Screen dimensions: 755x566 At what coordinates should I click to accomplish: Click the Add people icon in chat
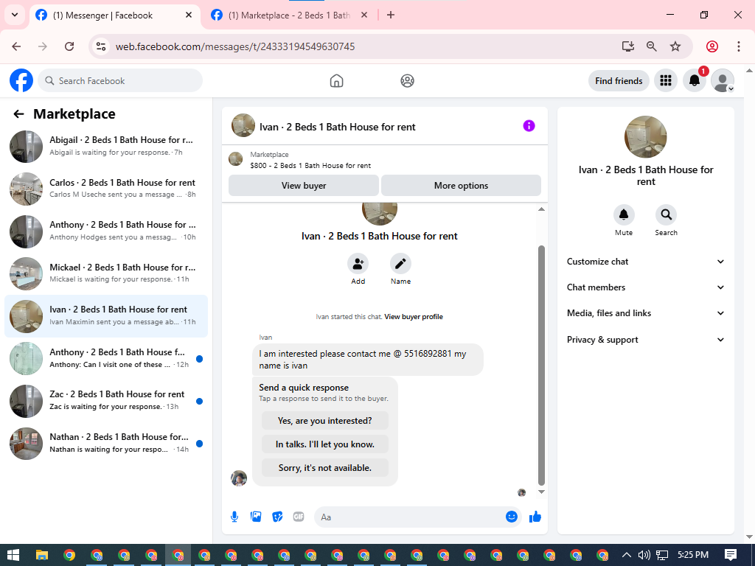pyautogui.click(x=358, y=264)
